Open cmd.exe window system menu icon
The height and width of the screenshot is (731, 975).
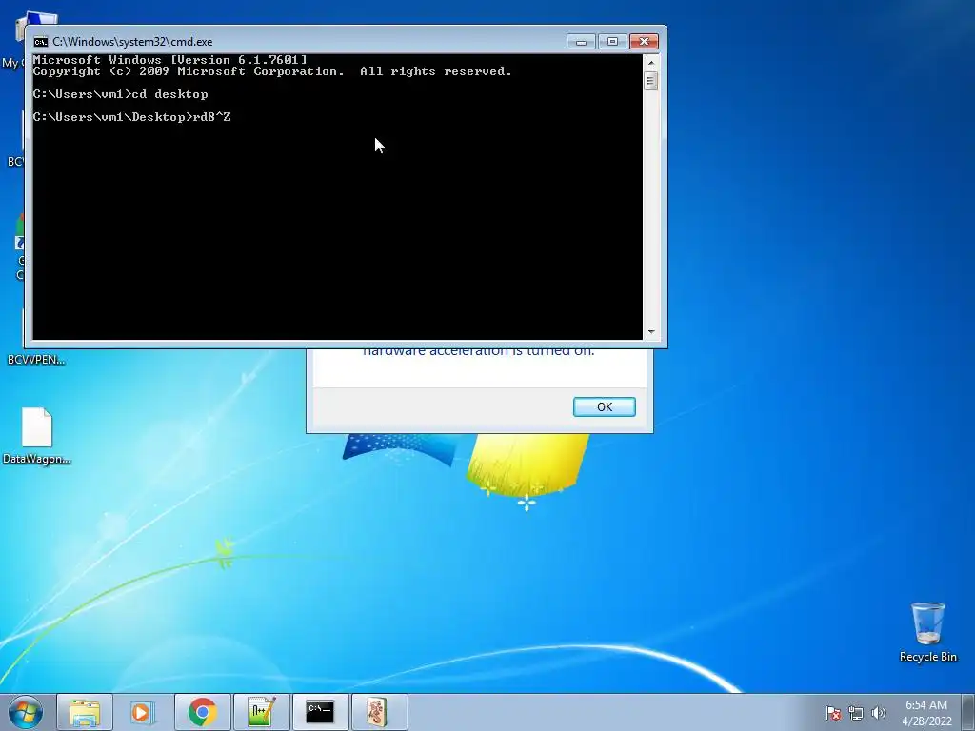point(40,42)
